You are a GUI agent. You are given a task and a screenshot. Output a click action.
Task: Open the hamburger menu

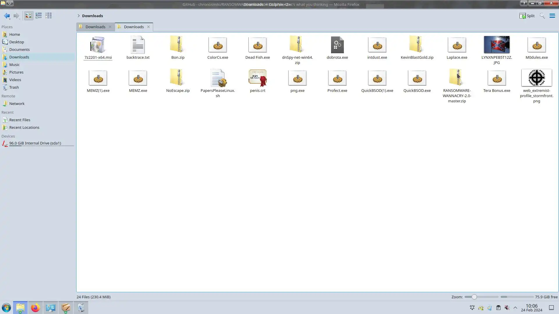[x=552, y=16]
